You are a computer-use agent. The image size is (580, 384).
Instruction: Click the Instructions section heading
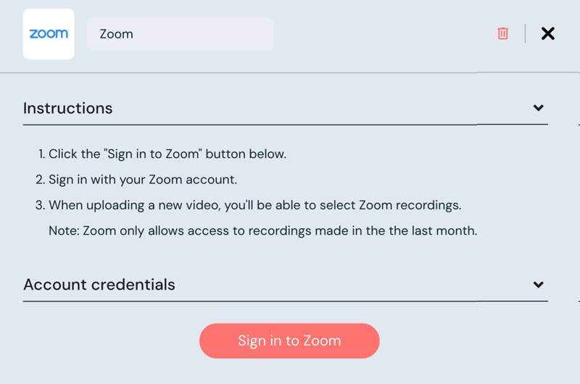tap(68, 109)
